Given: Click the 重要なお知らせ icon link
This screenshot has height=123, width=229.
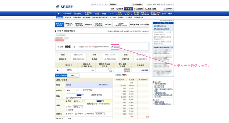Looking at the screenshot, I should 155,26.
